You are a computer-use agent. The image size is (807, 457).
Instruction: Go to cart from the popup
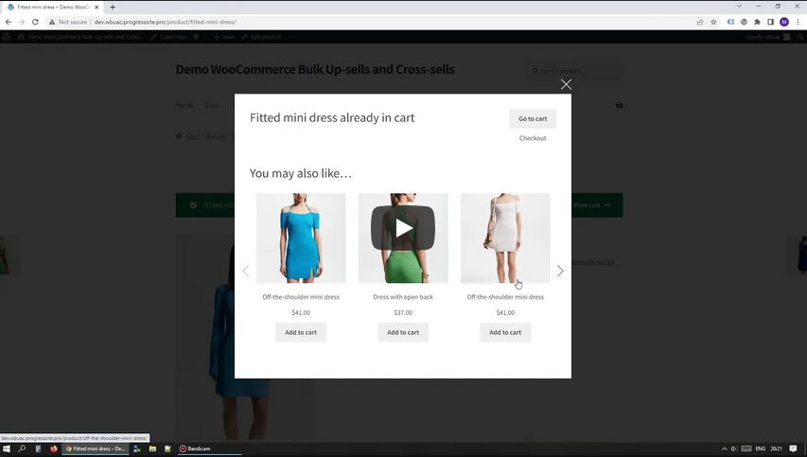pos(533,119)
